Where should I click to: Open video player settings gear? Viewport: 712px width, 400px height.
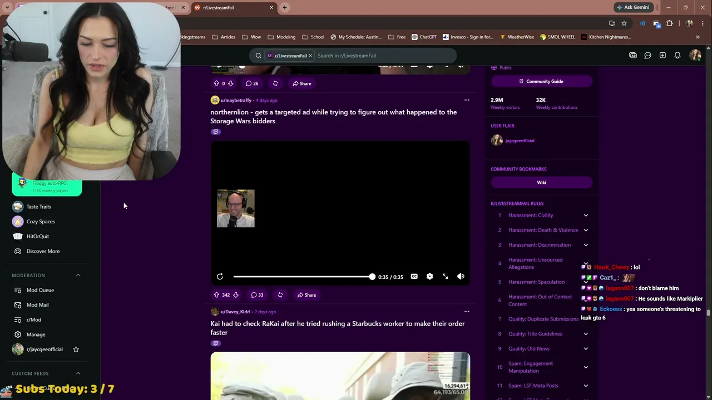[x=429, y=277]
